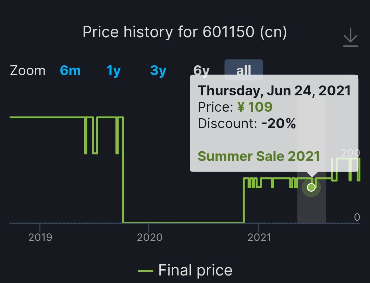Click the highlighted Jun 24 data point

[x=311, y=187]
